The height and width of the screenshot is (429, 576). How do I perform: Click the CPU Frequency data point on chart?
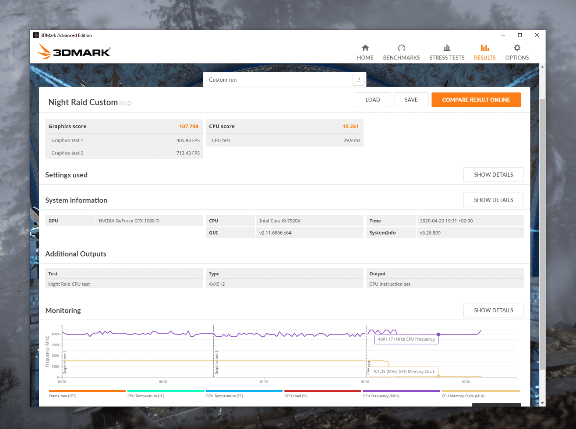(438, 334)
